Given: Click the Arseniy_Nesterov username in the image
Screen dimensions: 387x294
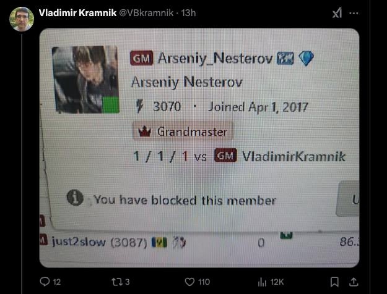Looking at the screenshot, I should 215,59.
